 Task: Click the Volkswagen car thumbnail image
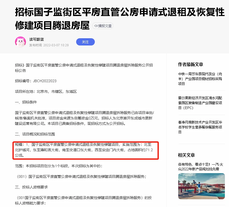[x=201, y=186]
